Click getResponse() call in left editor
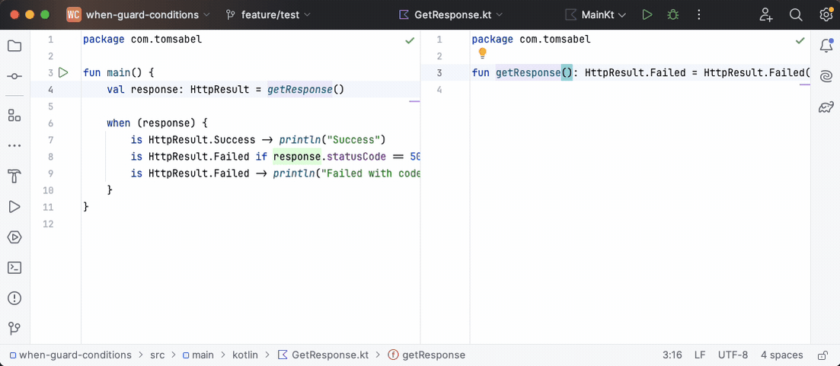 [x=306, y=89]
